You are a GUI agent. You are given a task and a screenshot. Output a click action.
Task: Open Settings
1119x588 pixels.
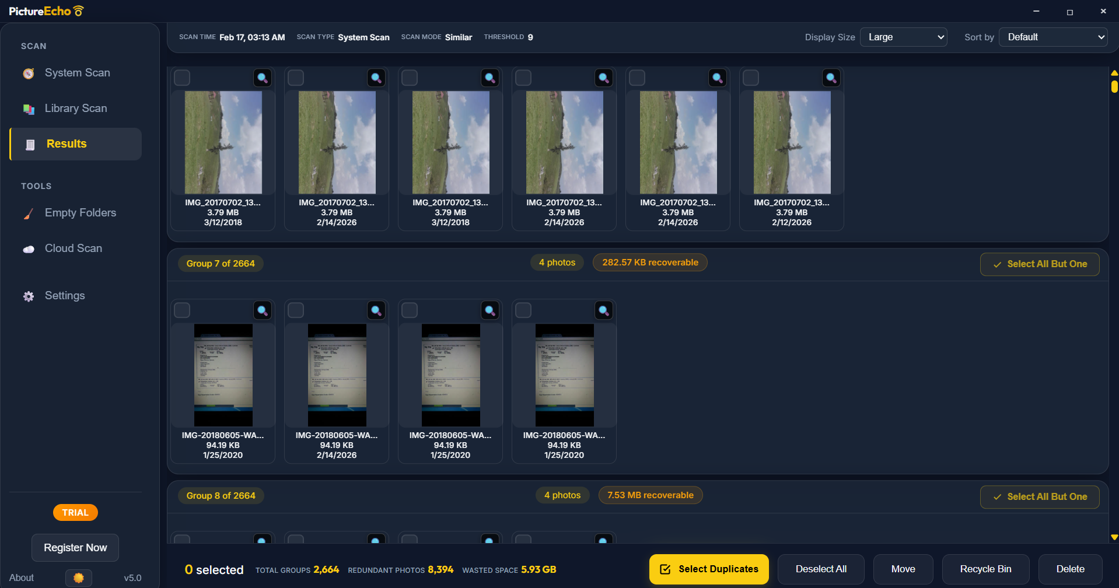pos(65,295)
